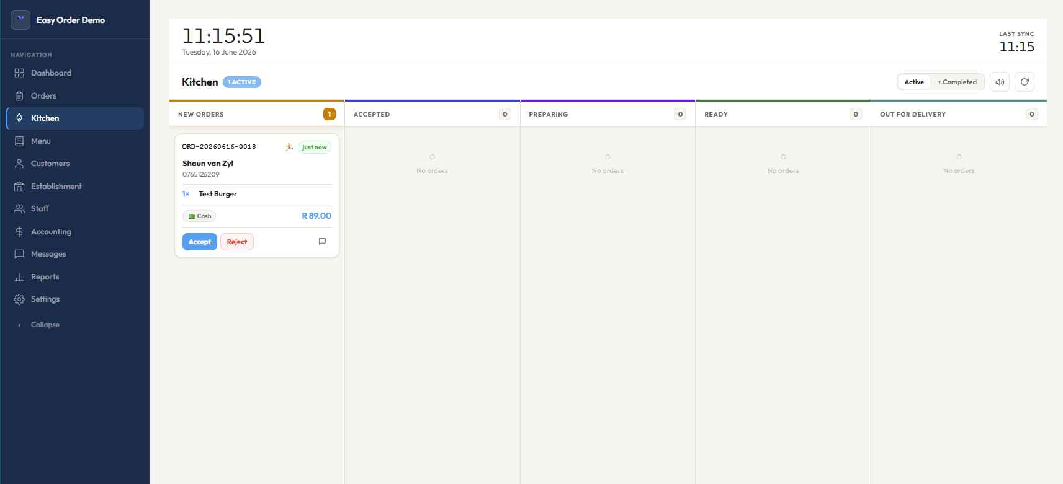Click the Settings gear icon
Screen dimensions: 1063x484
[19, 299]
